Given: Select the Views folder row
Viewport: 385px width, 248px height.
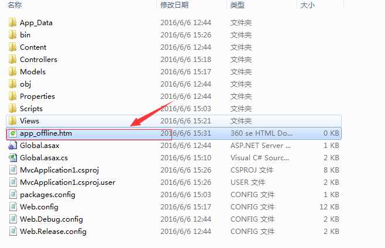Looking at the screenshot, I should [x=174, y=121].
